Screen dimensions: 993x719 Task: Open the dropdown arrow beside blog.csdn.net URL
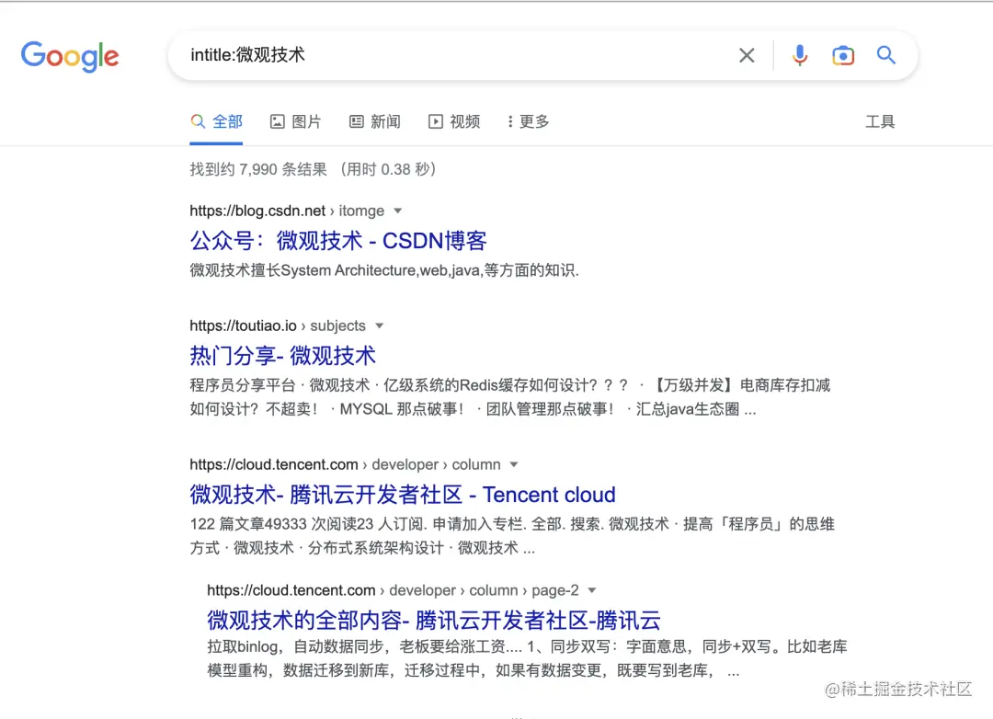click(397, 211)
